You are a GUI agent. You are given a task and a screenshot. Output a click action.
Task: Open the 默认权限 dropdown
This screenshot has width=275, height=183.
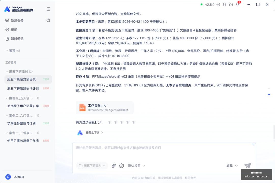(x=136, y=166)
